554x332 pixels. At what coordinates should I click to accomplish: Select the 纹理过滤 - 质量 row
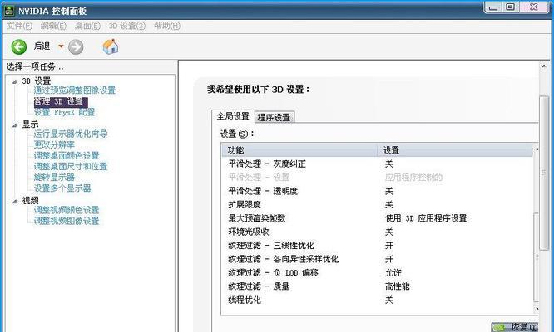pyautogui.click(x=377, y=286)
